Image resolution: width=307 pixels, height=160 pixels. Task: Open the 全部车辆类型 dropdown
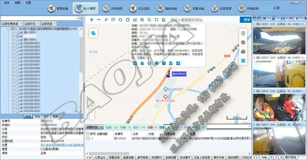[x=12, y=23]
